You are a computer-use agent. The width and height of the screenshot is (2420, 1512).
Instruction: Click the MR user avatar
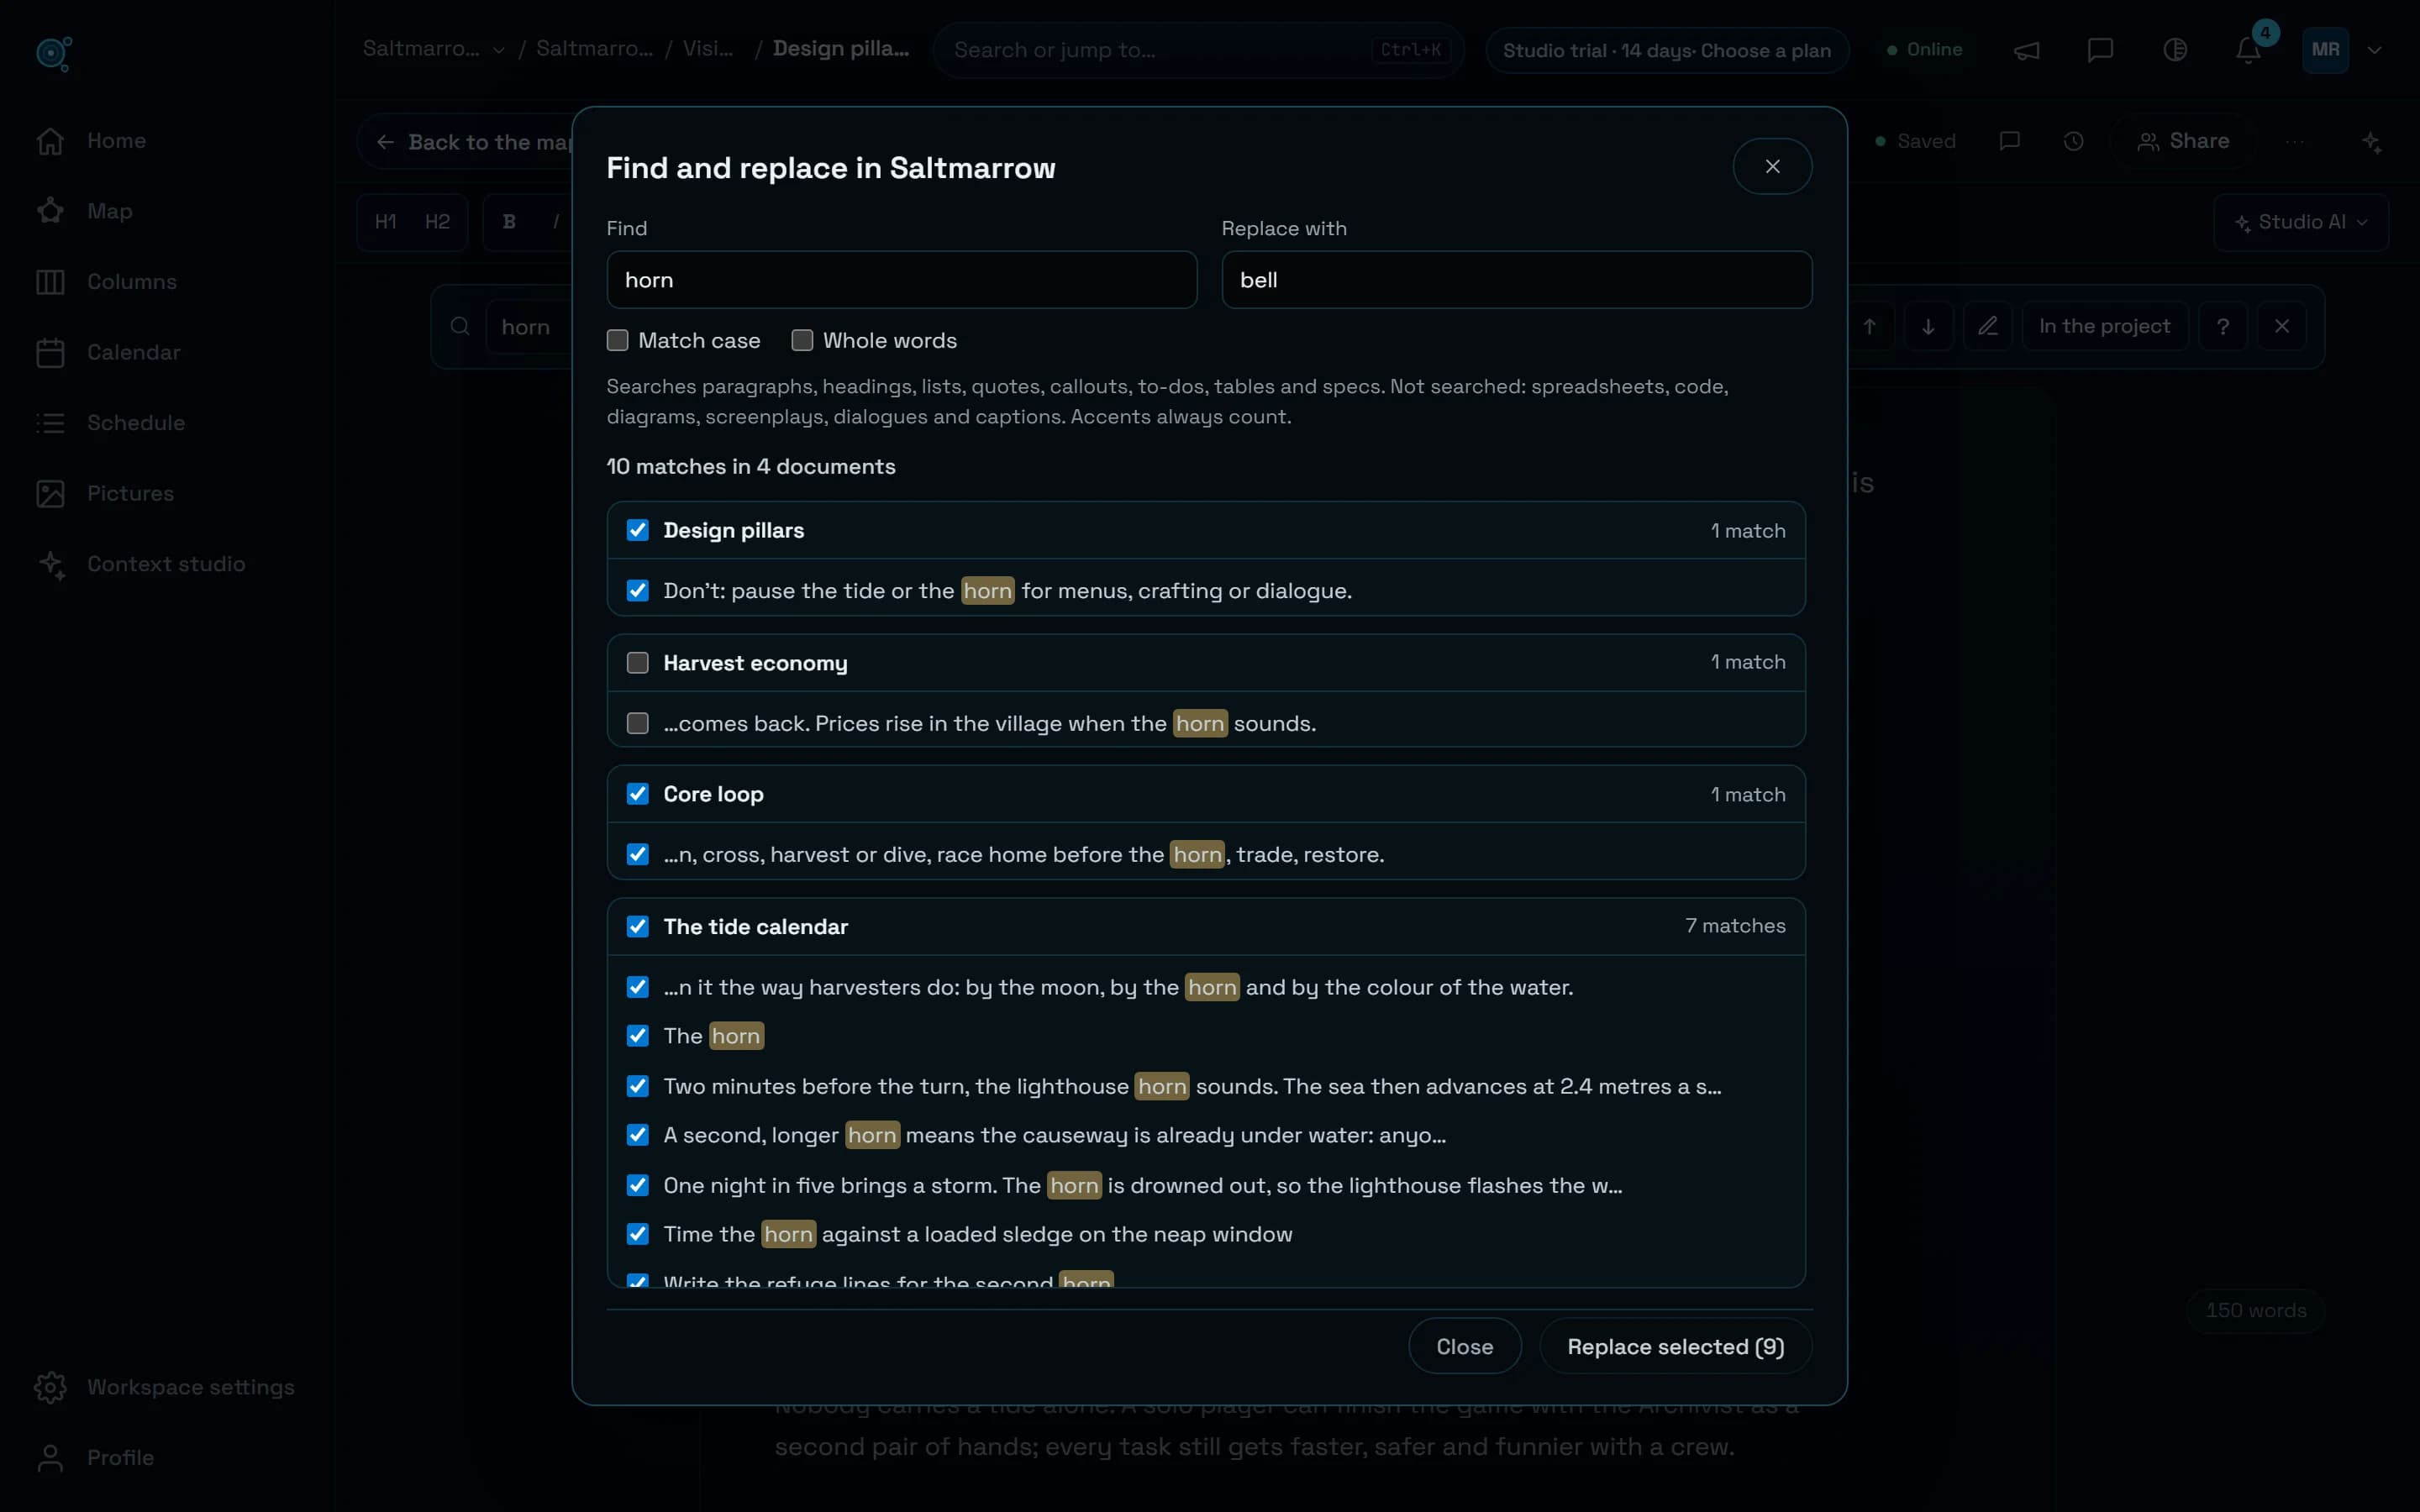click(2325, 50)
